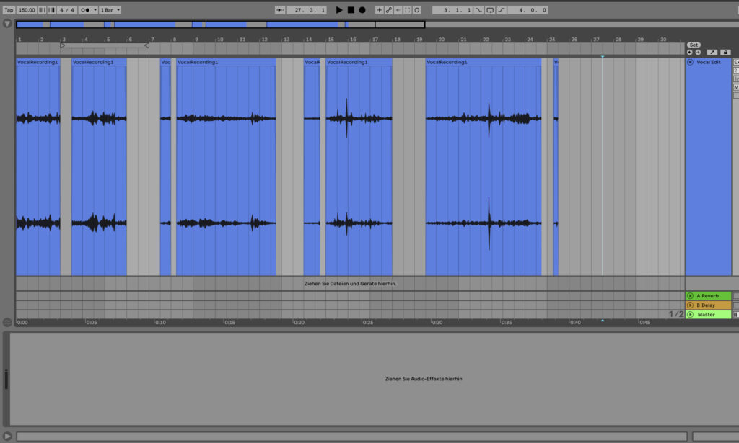Toggle the automation mode button
Image resolution: width=739 pixels, height=443 pixels.
click(x=712, y=52)
